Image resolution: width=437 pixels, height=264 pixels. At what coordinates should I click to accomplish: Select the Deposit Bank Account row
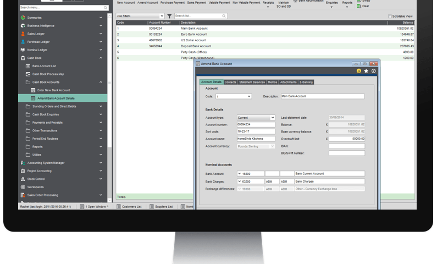265,46
